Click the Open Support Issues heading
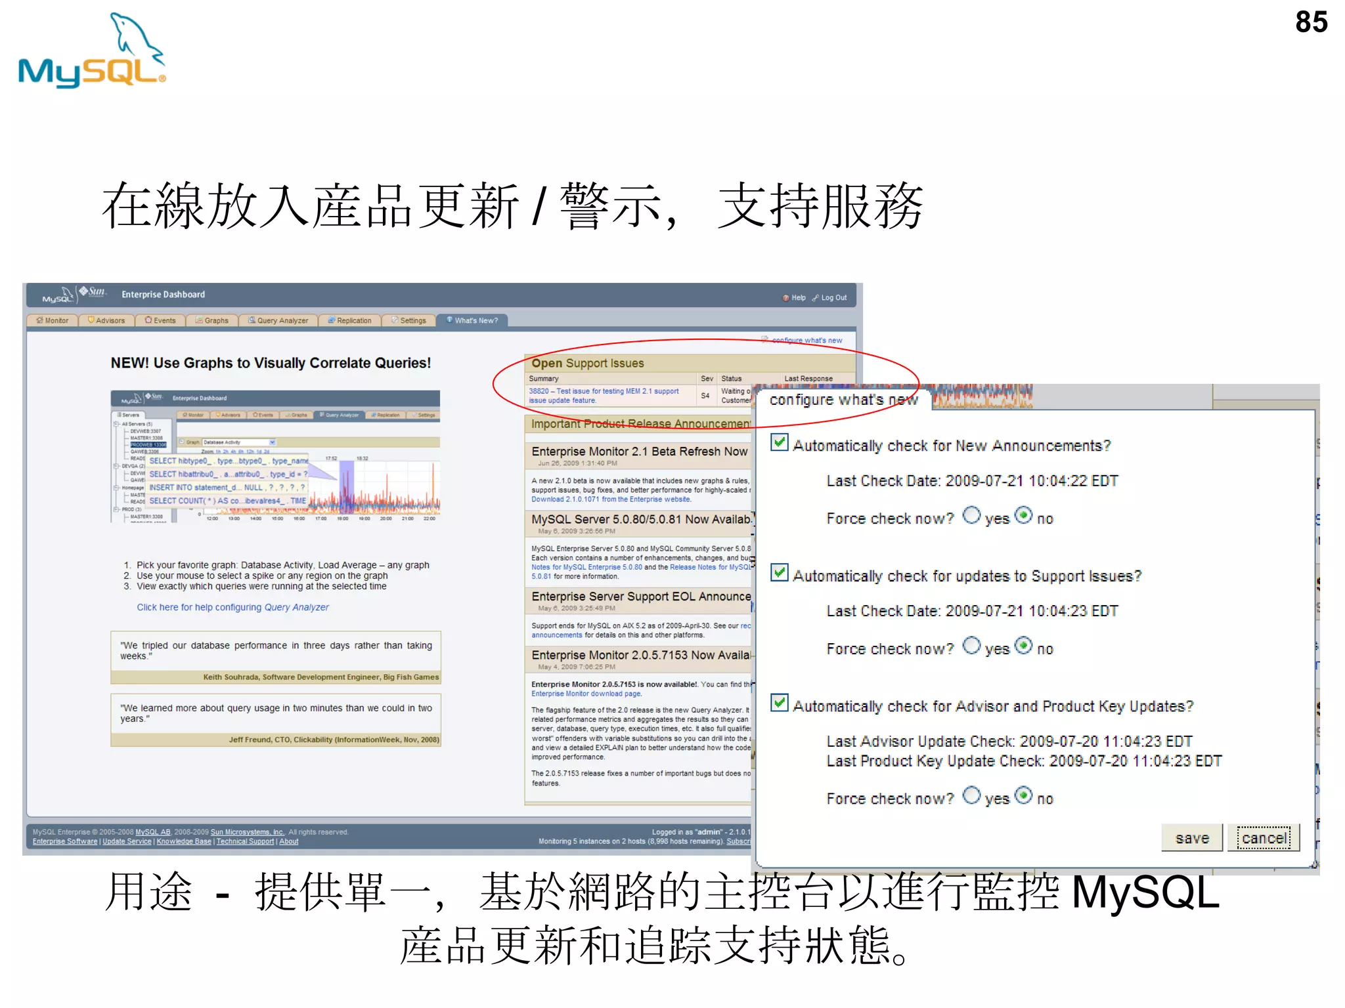Viewport: 1345px width, 1008px height. click(588, 363)
